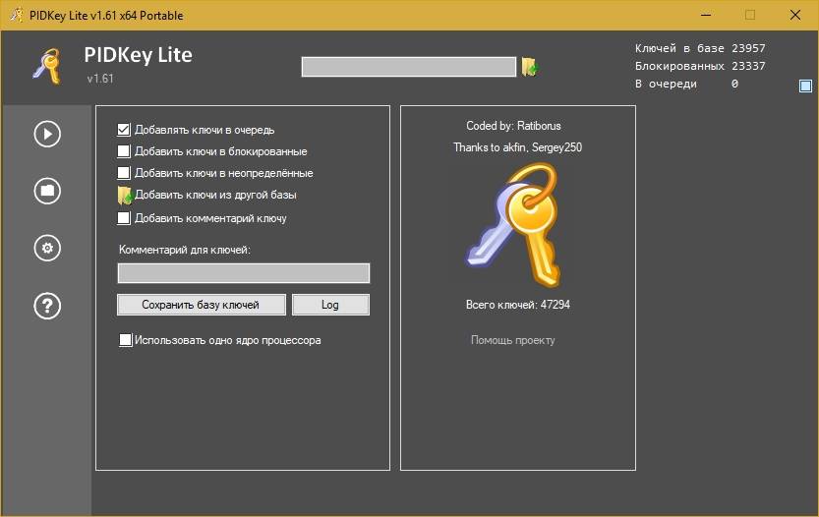The image size is (819, 517).
Task: Open the help question mark icon
Action: (47, 306)
